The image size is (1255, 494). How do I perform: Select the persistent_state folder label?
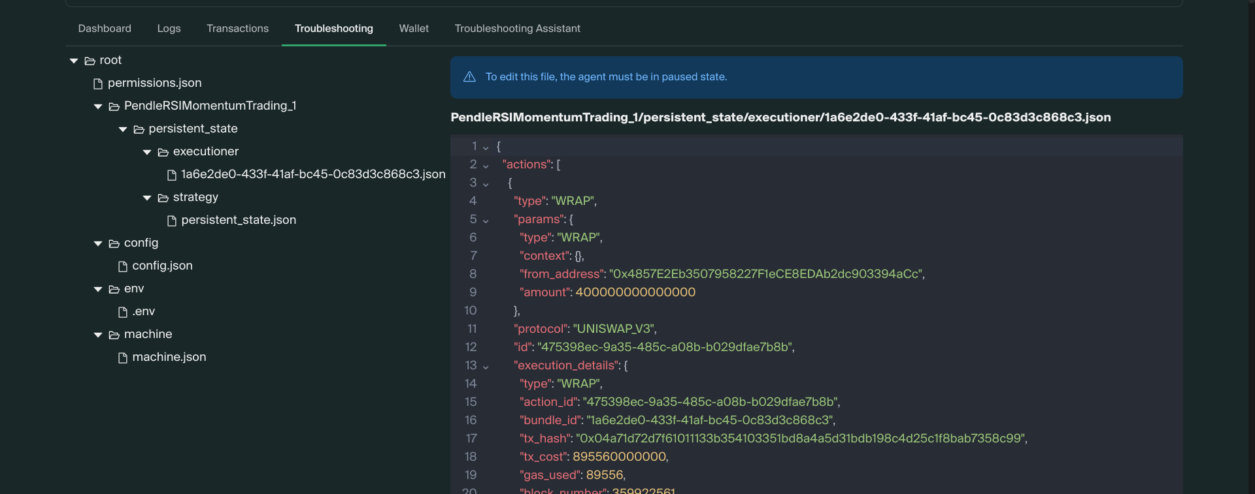pos(193,129)
